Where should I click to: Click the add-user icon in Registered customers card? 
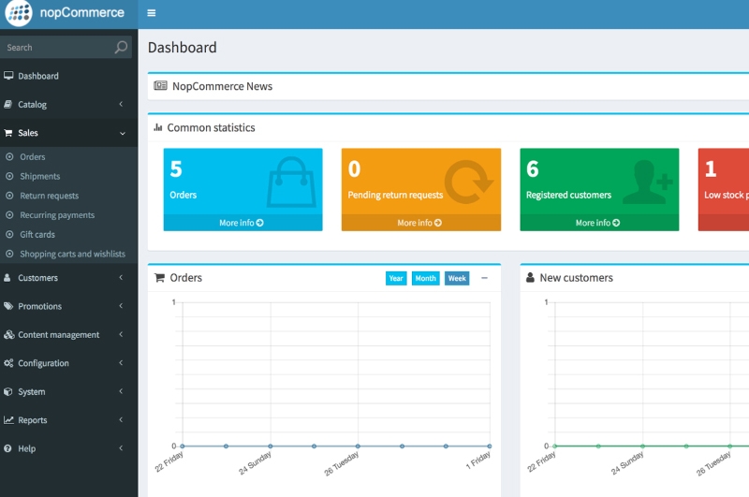(x=648, y=182)
